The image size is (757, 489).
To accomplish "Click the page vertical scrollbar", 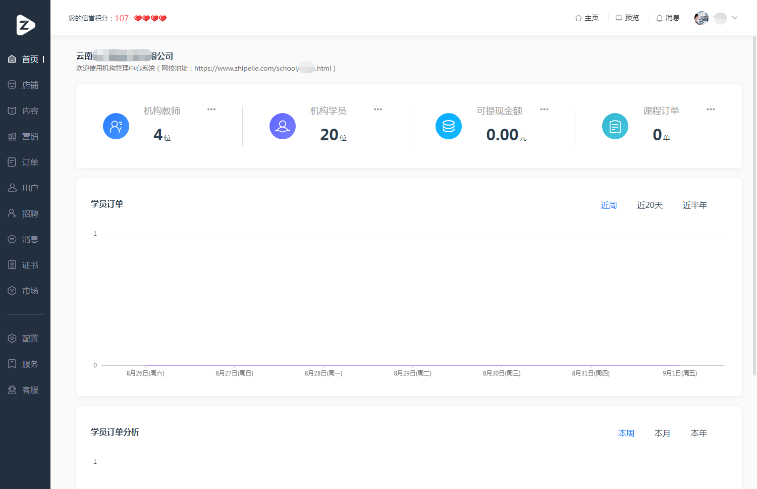I will point(754,206).
